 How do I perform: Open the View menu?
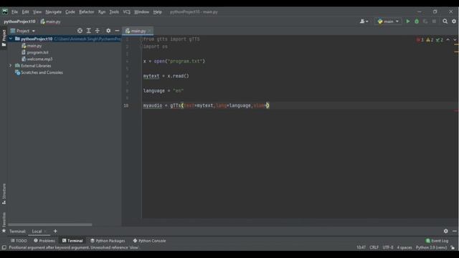[x=37, y=11]
